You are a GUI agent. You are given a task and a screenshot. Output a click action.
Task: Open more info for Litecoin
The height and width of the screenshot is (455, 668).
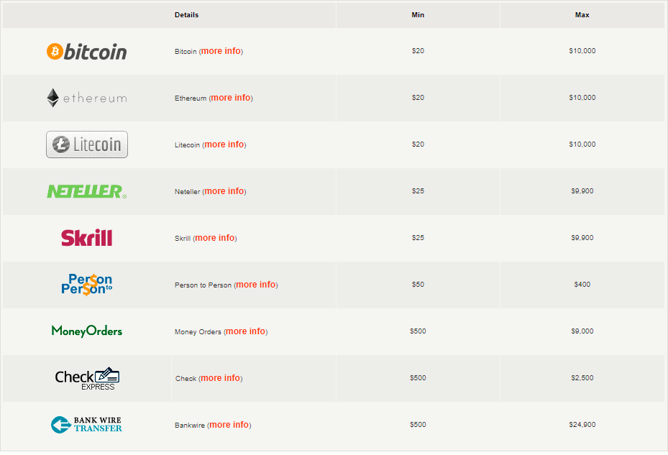pos(224,145)
